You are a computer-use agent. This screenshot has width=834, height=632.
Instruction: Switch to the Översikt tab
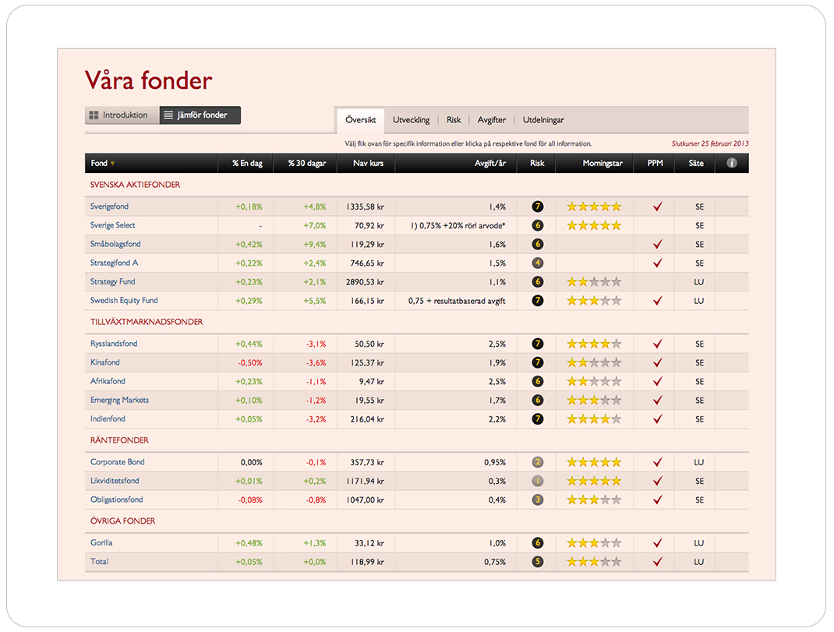(361, 120)
